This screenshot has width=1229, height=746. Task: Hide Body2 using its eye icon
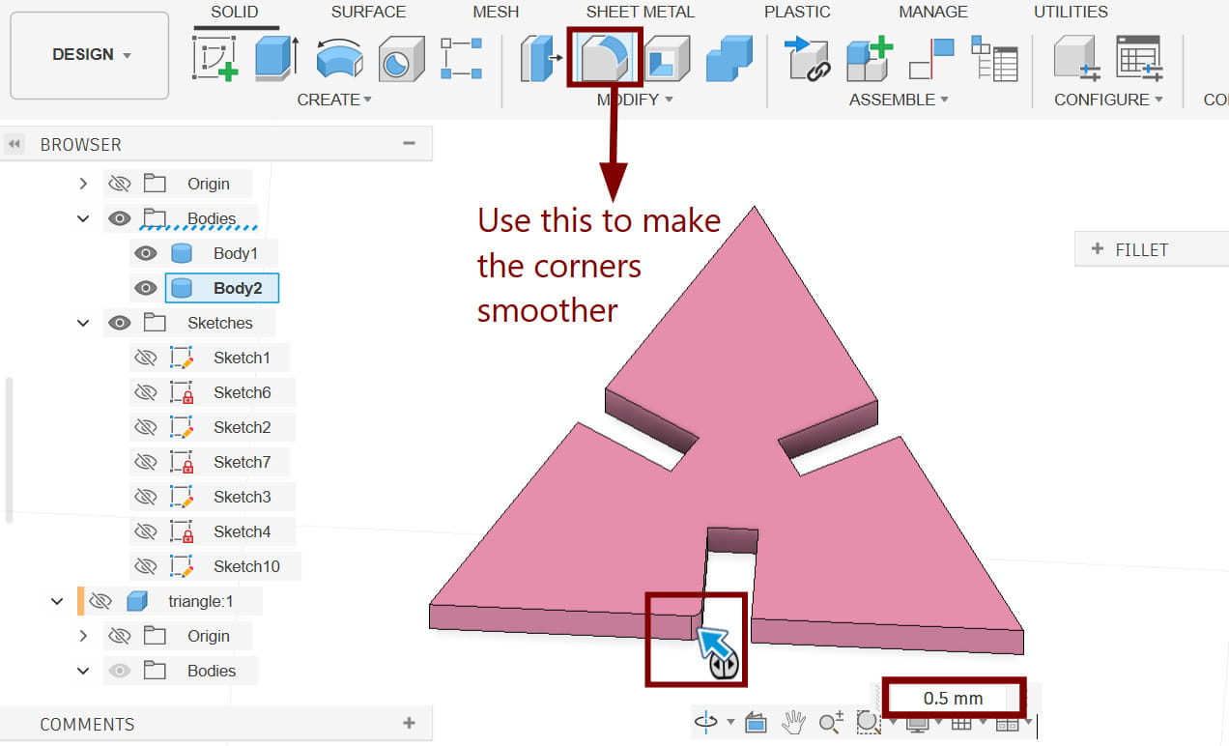pyautogui.click(x=145, y=288)
